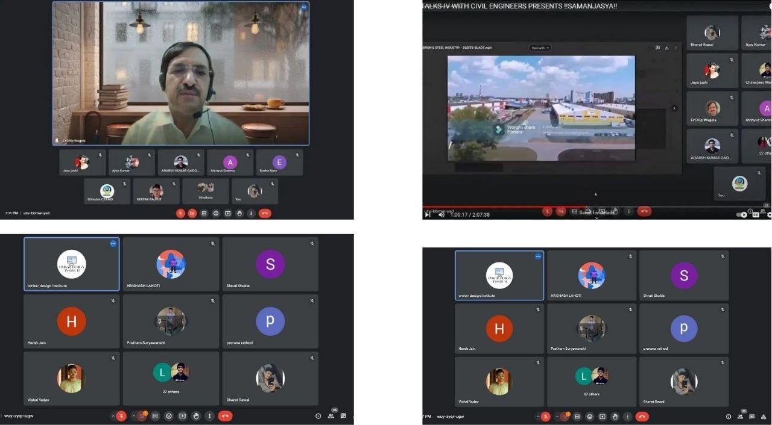End the call in the lower-left meeting screenshot

click(225, 416)
